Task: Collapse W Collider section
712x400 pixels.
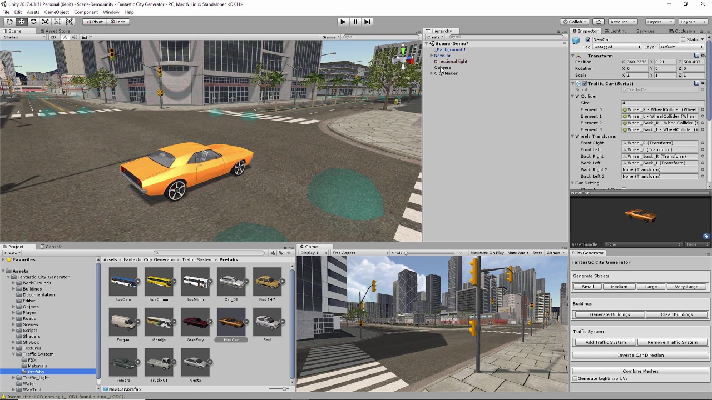Action: click(x=572, y=96)
